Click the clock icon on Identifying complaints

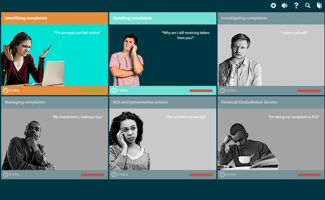[6, 90]
